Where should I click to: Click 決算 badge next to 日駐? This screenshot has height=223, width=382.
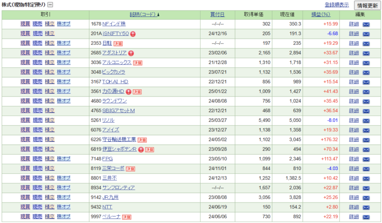click(x=118, y=44)
